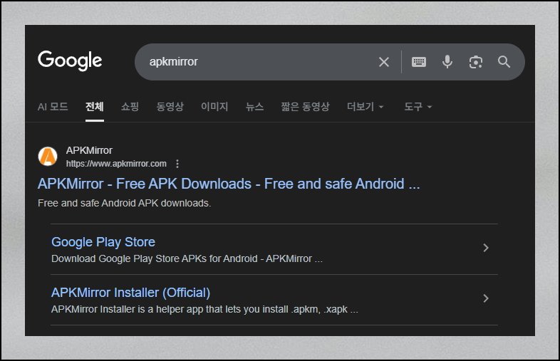Image resolution: width=560 pixels, height=361 pixels.
Task: Click the 'Free and safe Android APK downloads.' snippet
Action: [124, 203]
